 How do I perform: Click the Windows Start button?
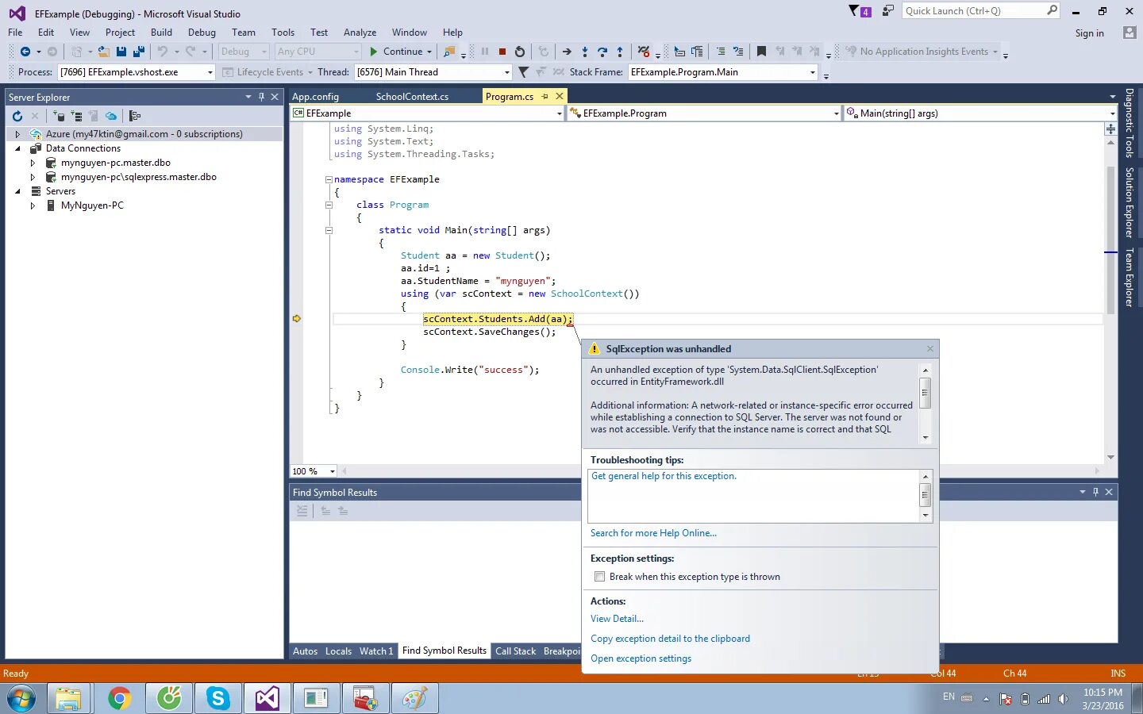(x=21, y=699)
